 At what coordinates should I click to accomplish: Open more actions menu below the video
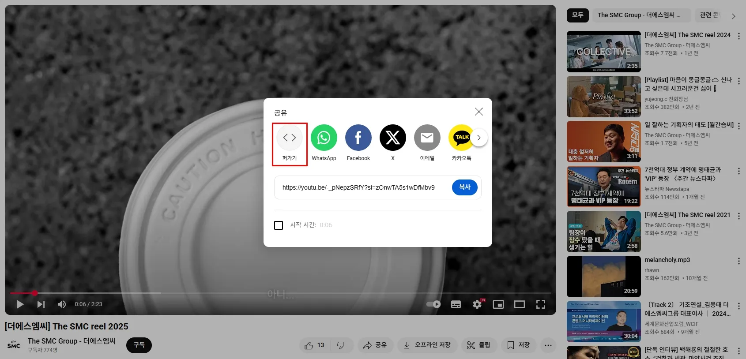pos(548,345)
